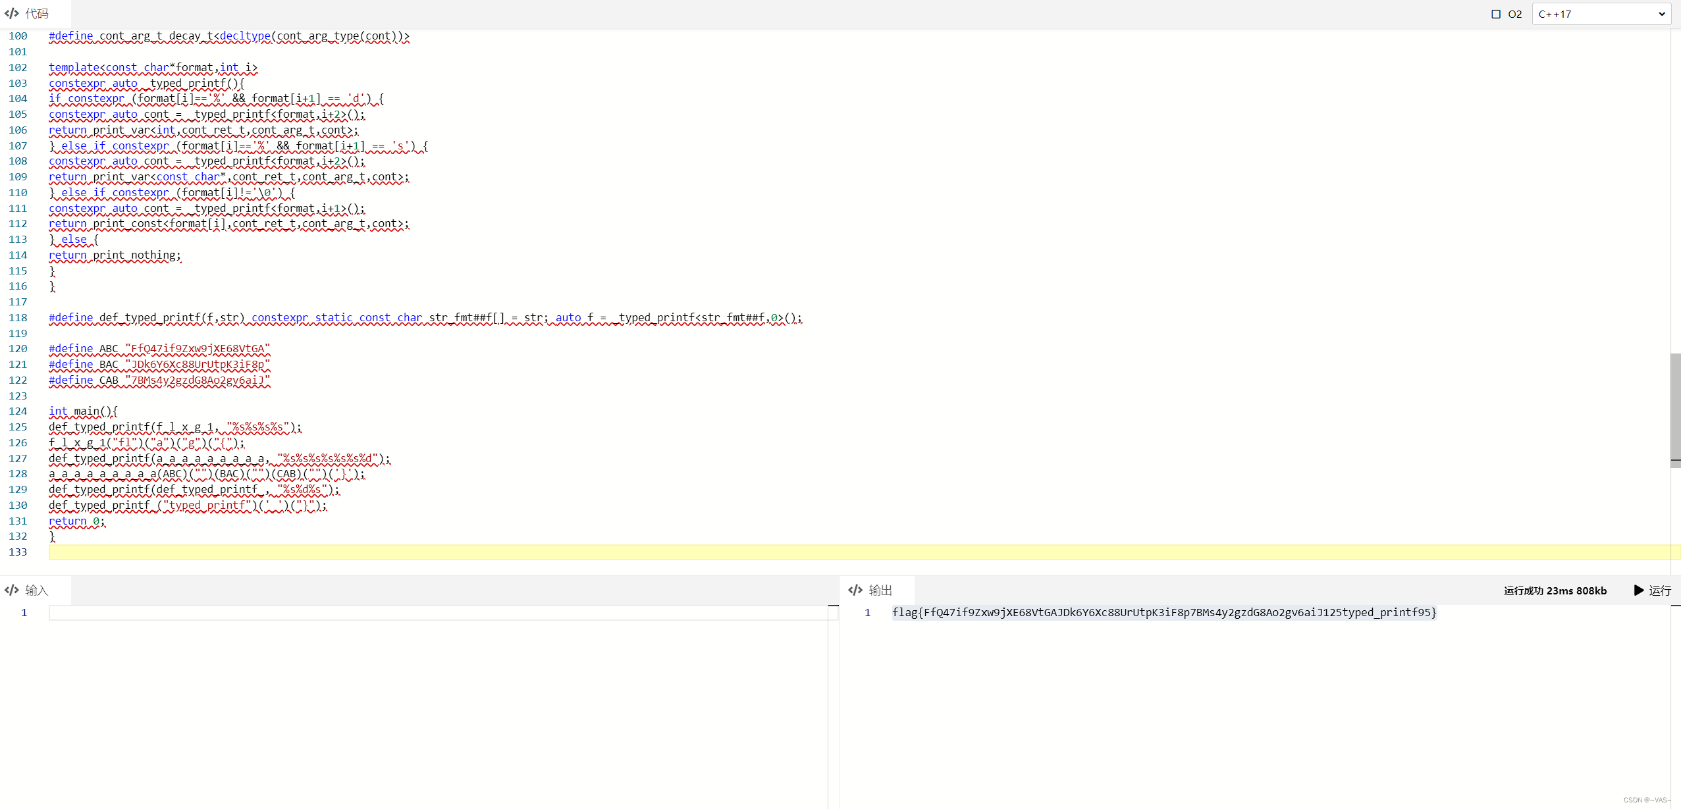
Task: Click line number 124 in gutter
Action: pos(18,411)
